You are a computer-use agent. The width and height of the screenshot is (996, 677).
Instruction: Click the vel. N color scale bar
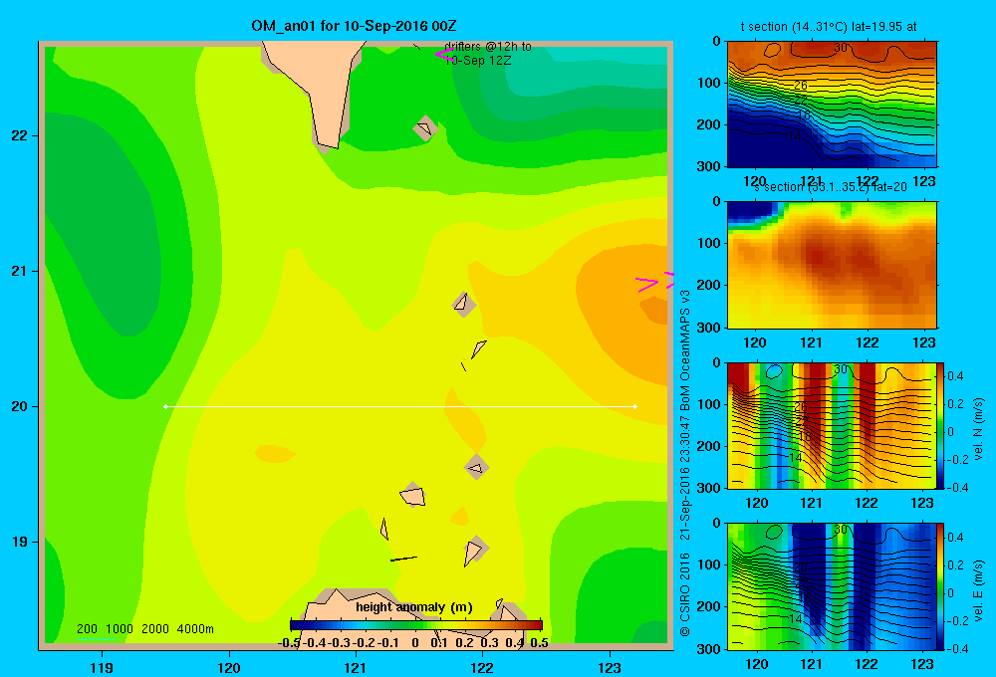(x=941, y=425)
